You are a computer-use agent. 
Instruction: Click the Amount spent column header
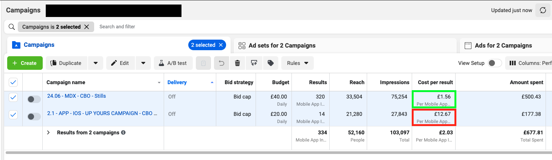click(527, 82)
